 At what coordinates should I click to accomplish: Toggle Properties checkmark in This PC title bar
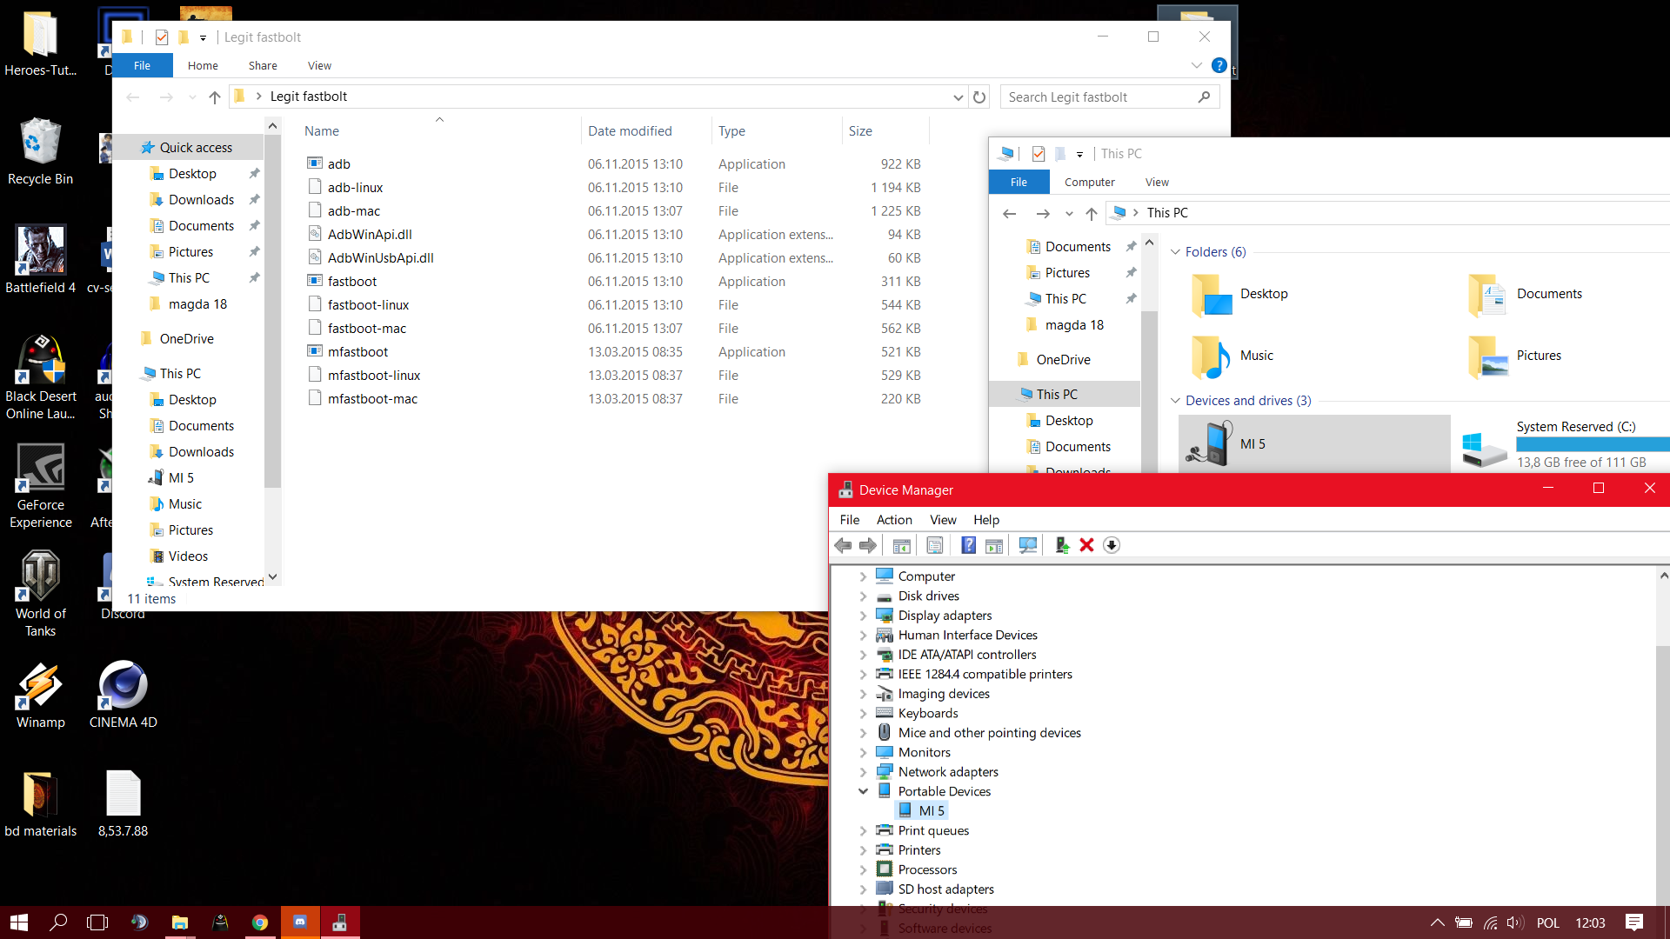coord(1039,154)
